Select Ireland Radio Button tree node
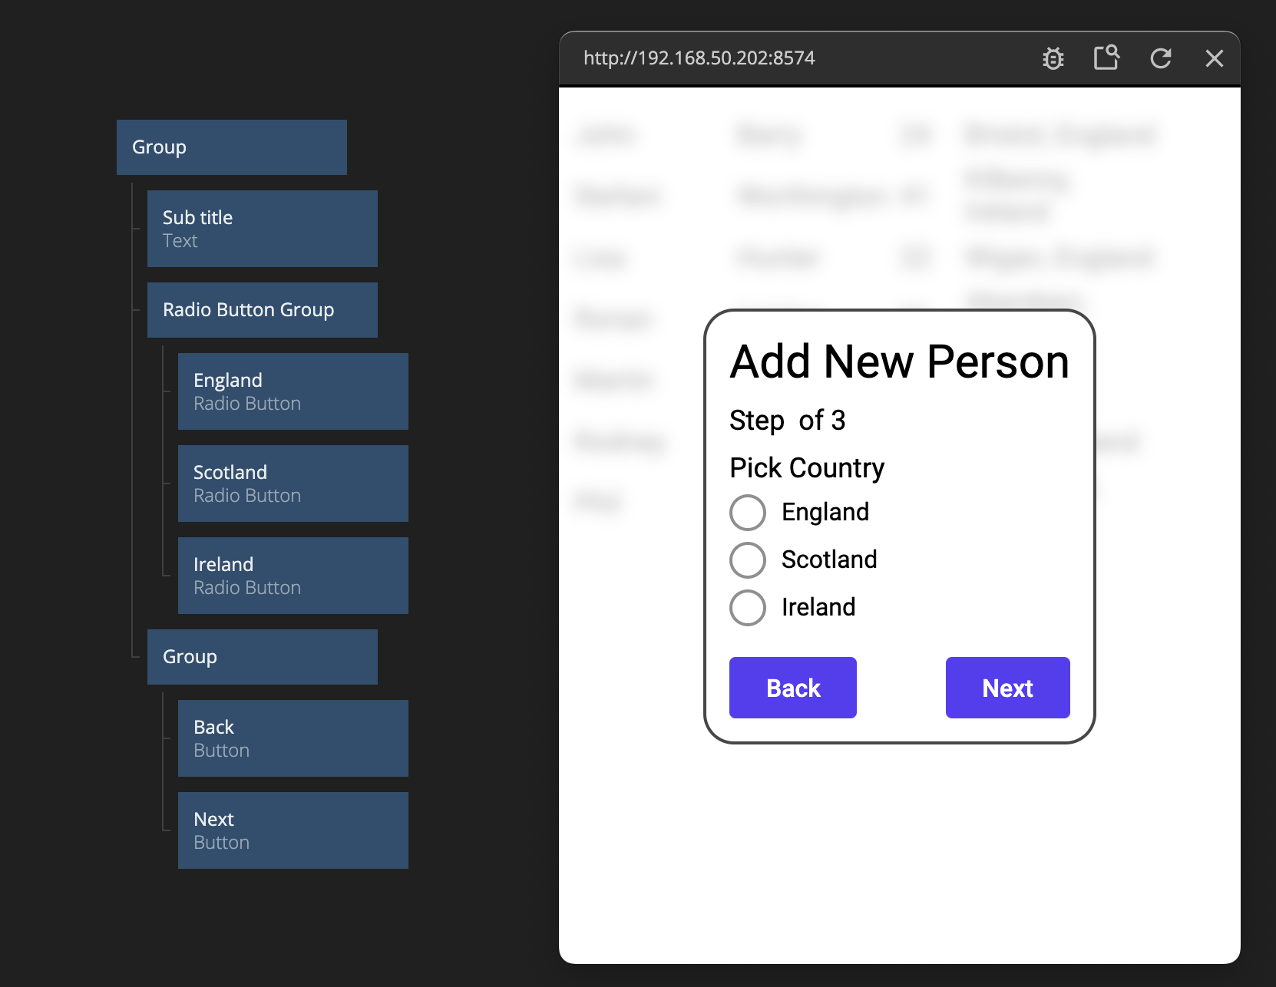Screen dimensions: 1276x987 [293, 576]
